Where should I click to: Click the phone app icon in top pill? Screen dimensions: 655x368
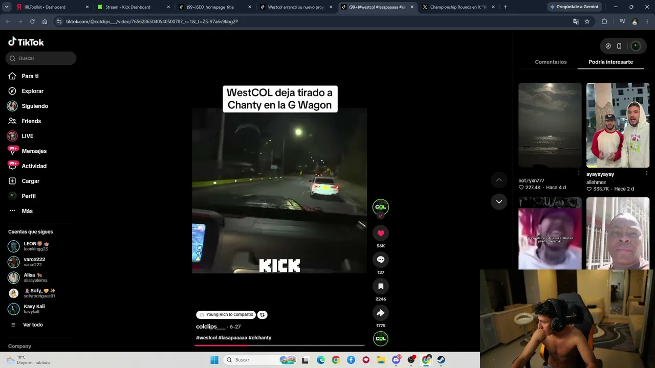click(x=619, y=46)
